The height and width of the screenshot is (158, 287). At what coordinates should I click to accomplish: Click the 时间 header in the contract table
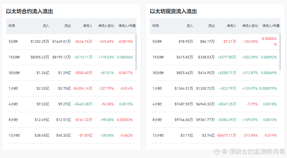[12, 26]
